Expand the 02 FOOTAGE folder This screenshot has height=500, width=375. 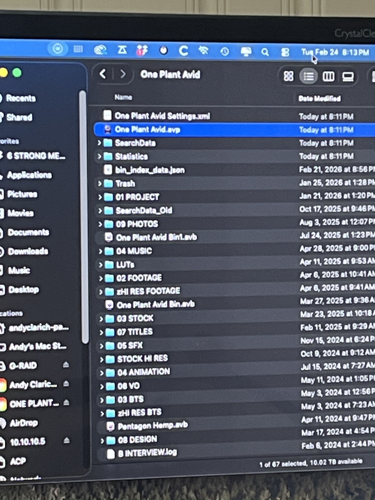[101, 277]
